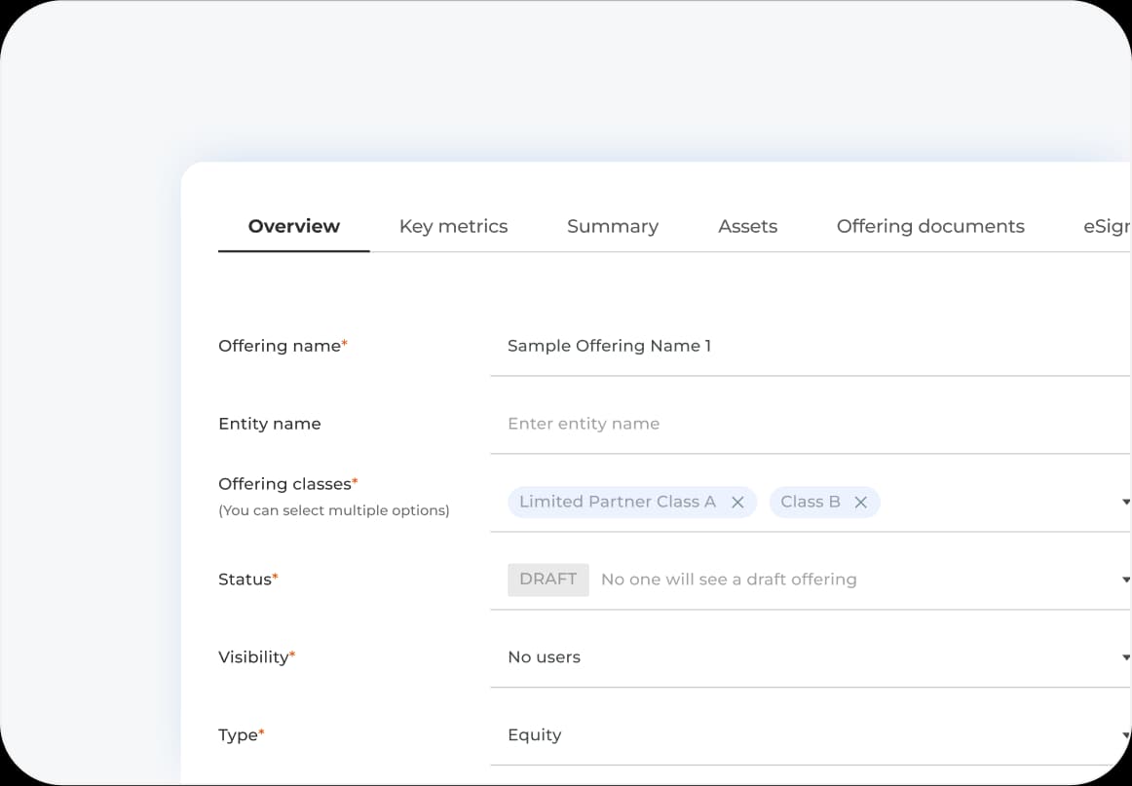Click the Equity type value
The image size is (1132, 786).
pos(534,735)
